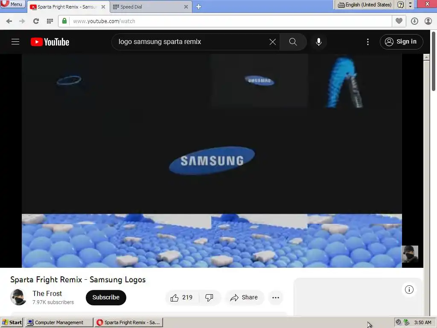Viewport: 437px width, 328px height.
Task: Close the Sparta Fright Remix tab
Action: click(x=103, y=7)
